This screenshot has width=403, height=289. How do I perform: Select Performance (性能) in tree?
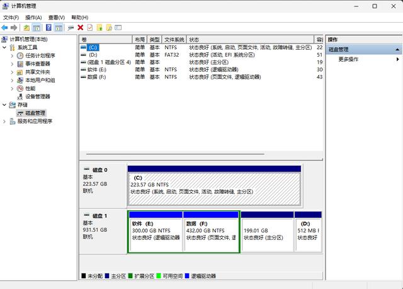[30, 88]
